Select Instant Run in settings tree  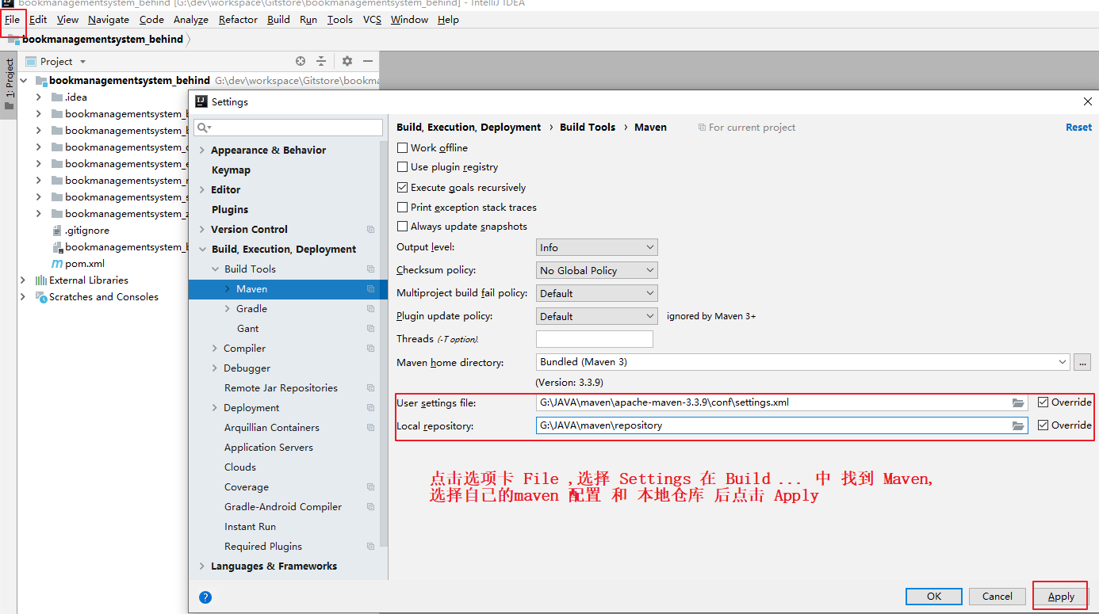tap(250, 527)
